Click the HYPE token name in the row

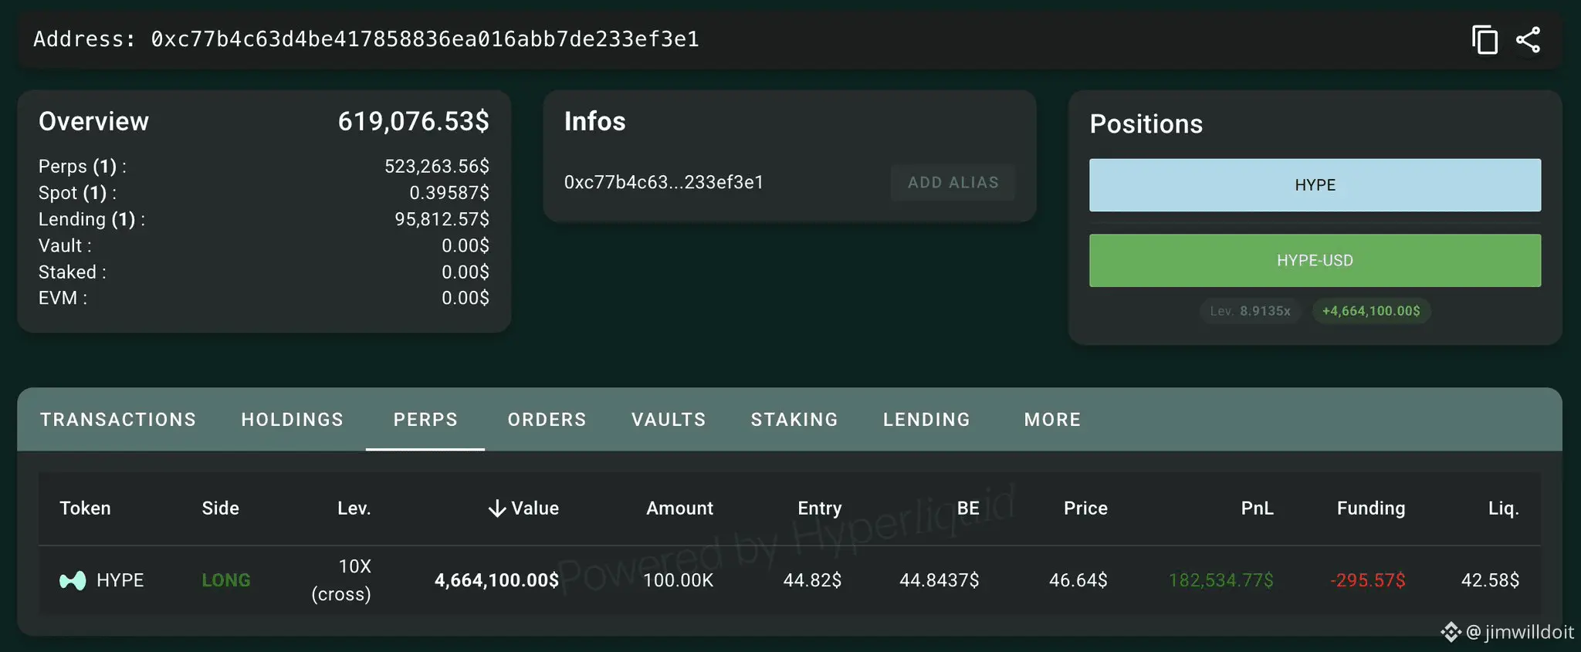click(120, 580)
